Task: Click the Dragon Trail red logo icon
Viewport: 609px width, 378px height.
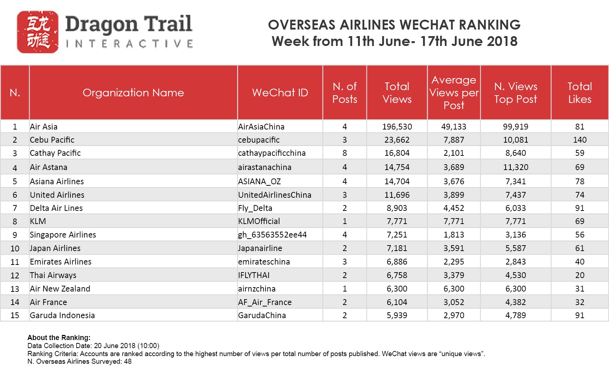Action: pos(38,32)
